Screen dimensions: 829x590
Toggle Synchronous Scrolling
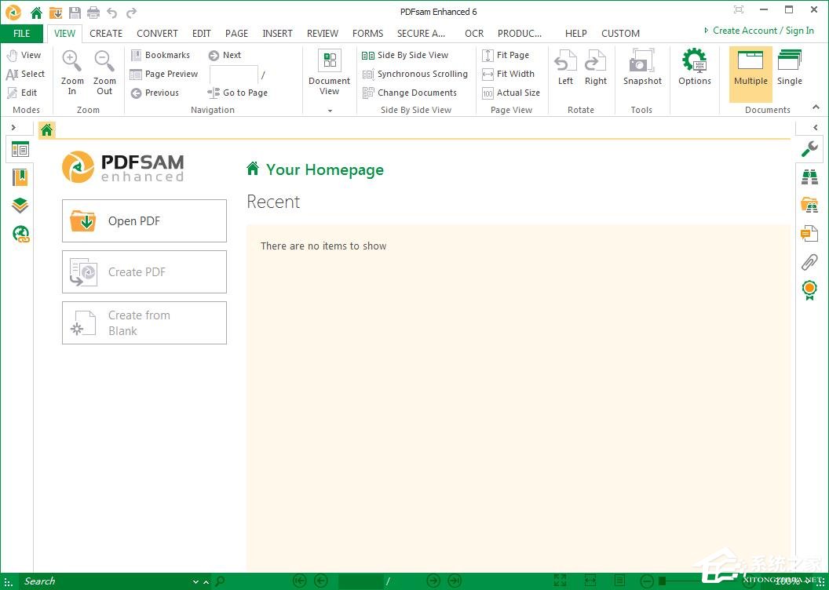[415, 74]
